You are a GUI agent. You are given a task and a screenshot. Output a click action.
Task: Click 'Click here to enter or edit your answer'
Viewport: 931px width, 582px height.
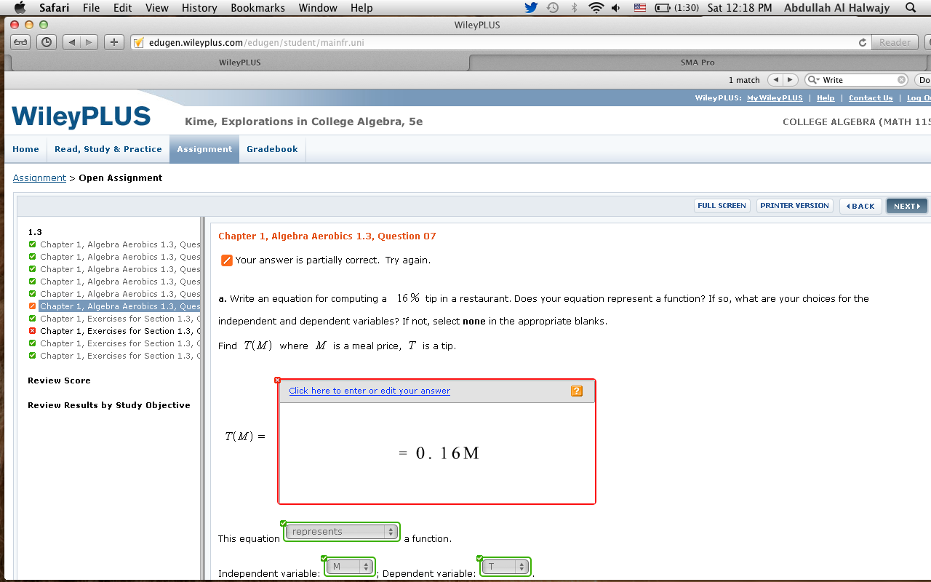[369, 391]
